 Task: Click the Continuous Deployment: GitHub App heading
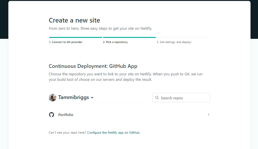pos(93,66)
